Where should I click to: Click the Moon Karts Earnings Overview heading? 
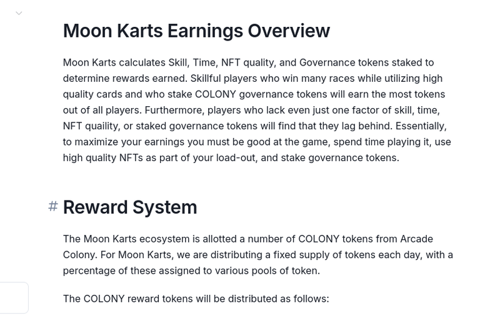(196, 31)
